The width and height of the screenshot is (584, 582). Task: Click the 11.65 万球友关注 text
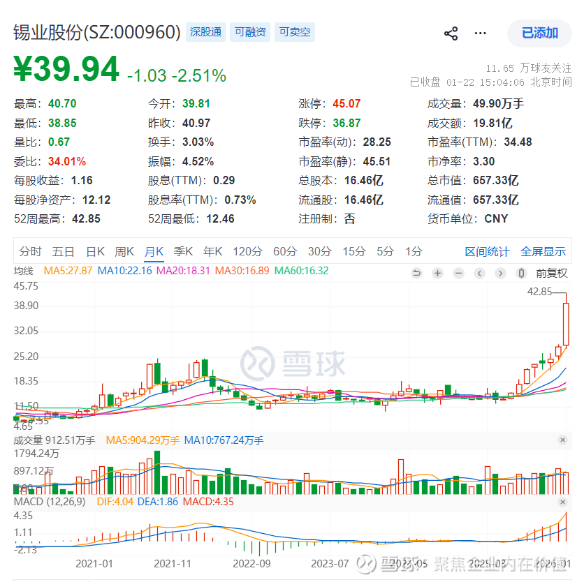point(529,68)
